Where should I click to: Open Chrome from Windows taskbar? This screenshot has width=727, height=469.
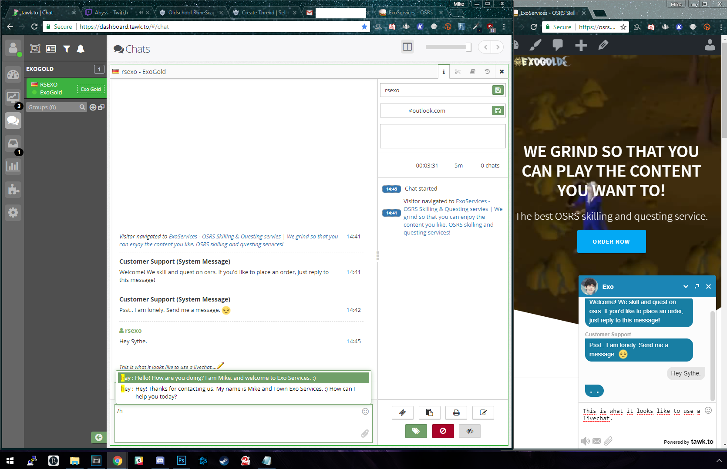117,460
